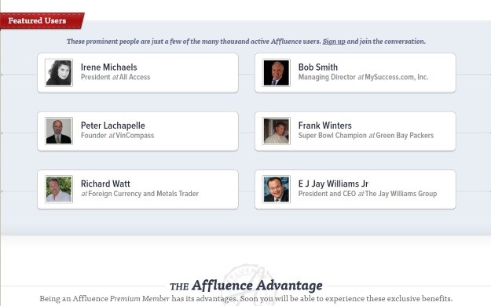
Task: Click the VinCompass company text
Action: pyautogui.click(x=135, y=136)
